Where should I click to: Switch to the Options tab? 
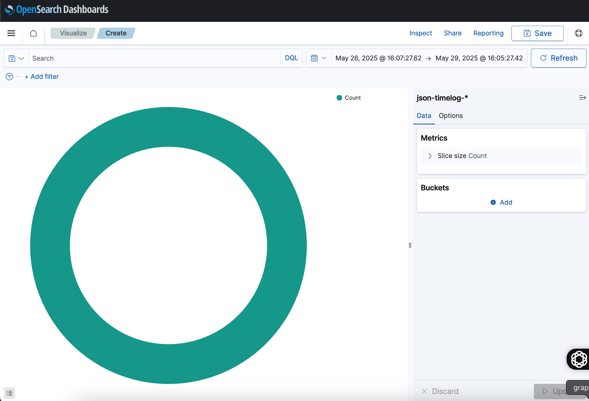coord(451,116)
